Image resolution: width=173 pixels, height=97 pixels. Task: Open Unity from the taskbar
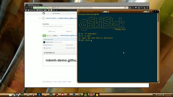(28, 95)
